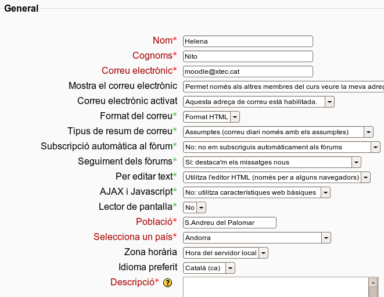The height and width of the screenshot is (297, 384).
Task: Open the Lector de pantalla dropdown
Action: pyautogui.click(x=194, y=207)
